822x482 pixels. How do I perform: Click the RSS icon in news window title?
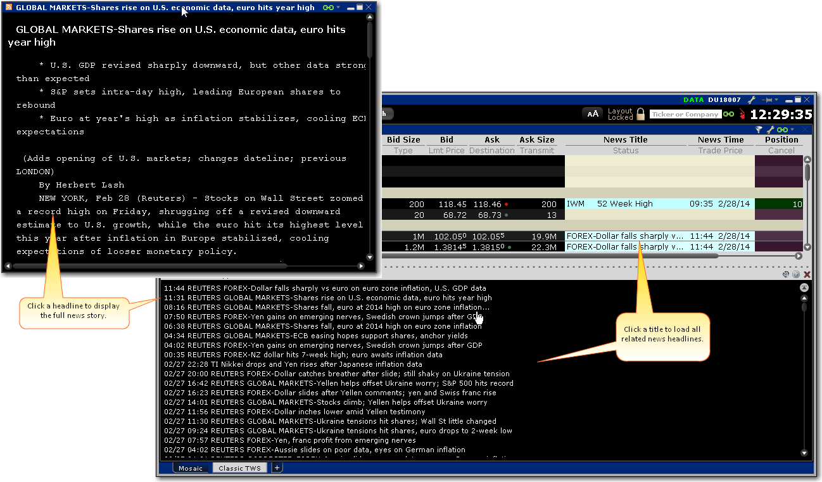pyautogui.click(x=8, y=8)
